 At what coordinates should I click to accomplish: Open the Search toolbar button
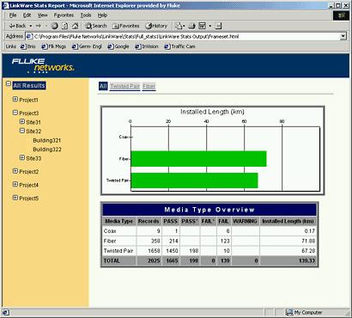96,26
